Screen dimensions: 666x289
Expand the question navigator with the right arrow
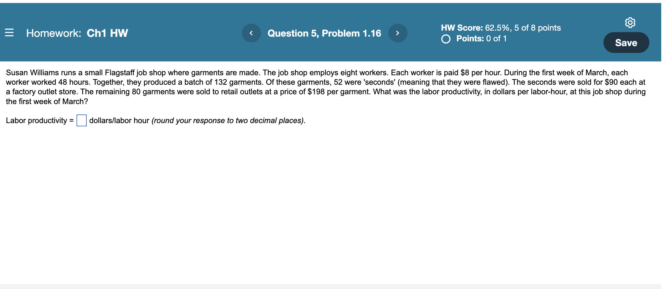point(398,33)
